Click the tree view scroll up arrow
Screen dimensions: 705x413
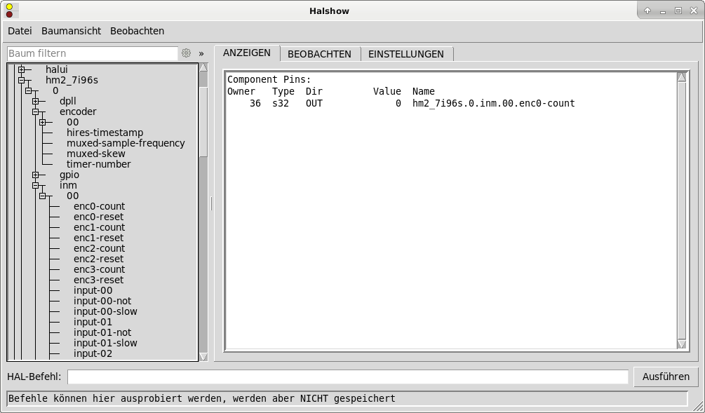(x=203, y=67)
